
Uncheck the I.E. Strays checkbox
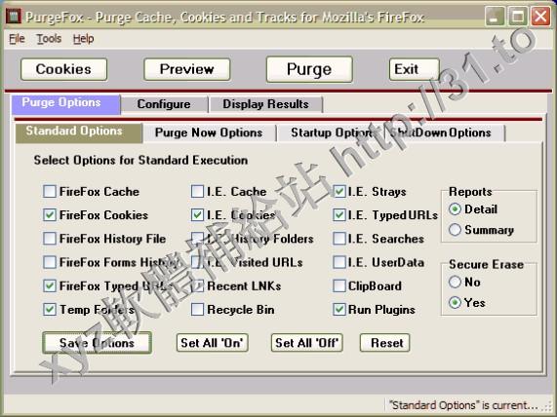point(339,191)
